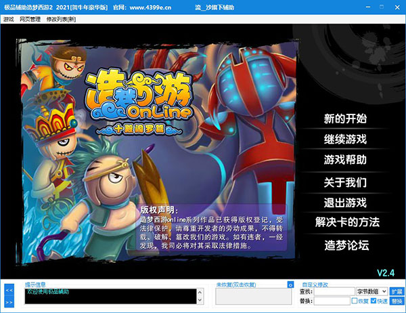Start a new game with 新的开始

(345, 119)
